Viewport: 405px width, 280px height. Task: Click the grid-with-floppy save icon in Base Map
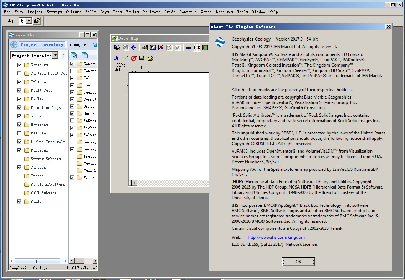point(117,47)
